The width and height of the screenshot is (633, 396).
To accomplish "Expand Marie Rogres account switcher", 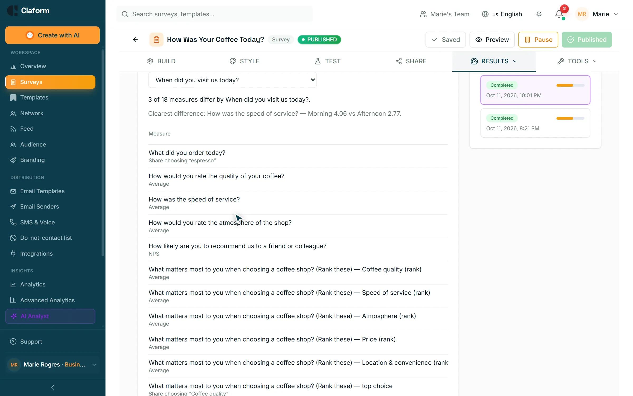I will pyautogui.click(x=52, y=365).
